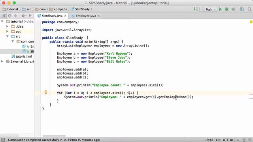Open the Project Structure dialog icon
Viewport: 253px width, 142px height.
point(242,9)
